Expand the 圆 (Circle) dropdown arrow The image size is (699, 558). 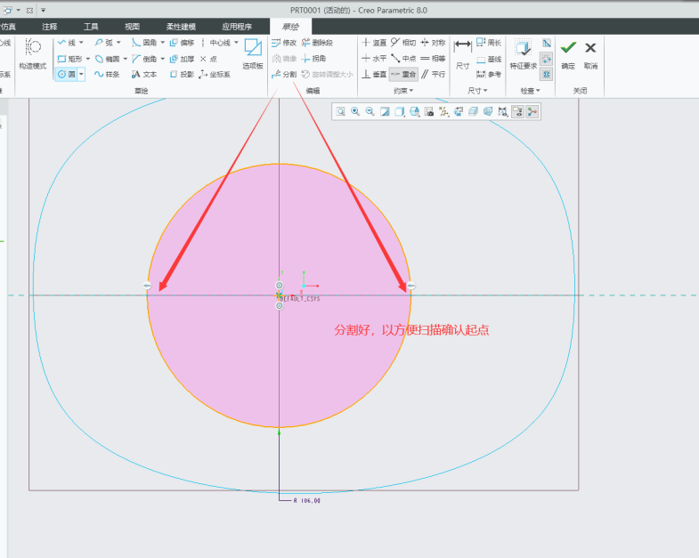point(81,75)
